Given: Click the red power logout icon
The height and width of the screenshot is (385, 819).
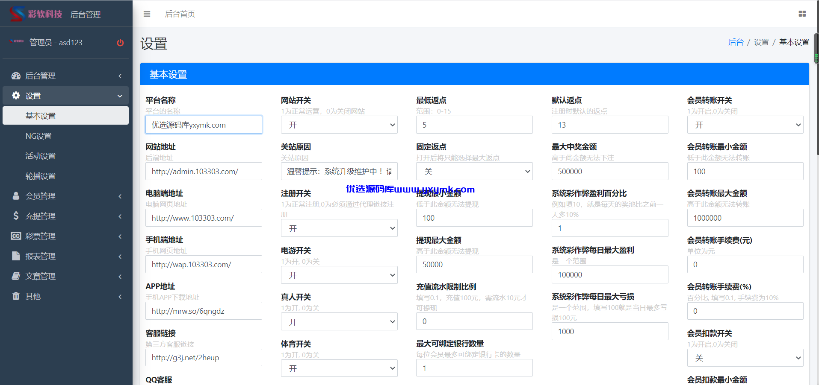Looking at the screenshot, I should click(x=120, y=42).
